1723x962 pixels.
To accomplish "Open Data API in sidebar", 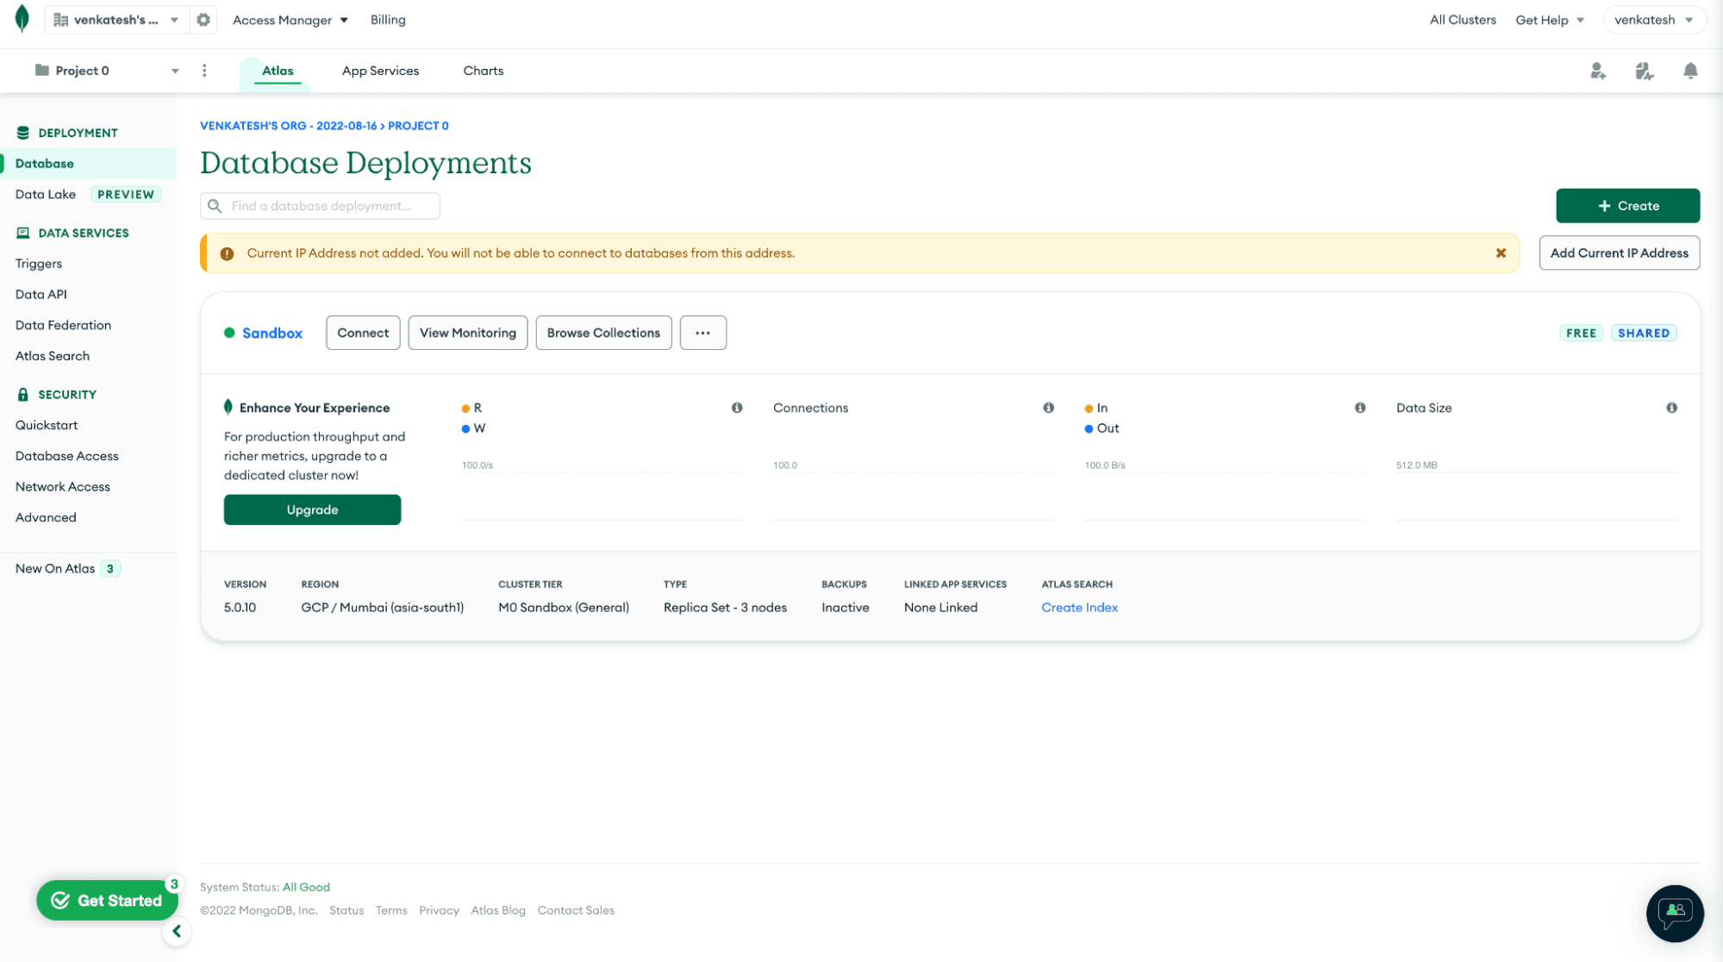I will [41, 295].
